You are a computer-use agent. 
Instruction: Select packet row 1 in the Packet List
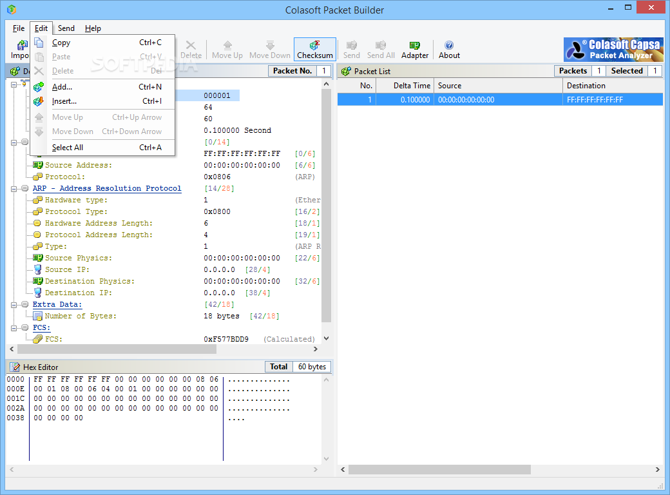[x=500, y=100]
